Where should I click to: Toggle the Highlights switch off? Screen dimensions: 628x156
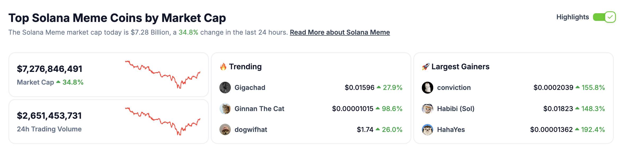[x=604, y=17]
